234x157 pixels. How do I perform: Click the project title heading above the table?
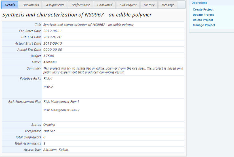pos(77,14)
